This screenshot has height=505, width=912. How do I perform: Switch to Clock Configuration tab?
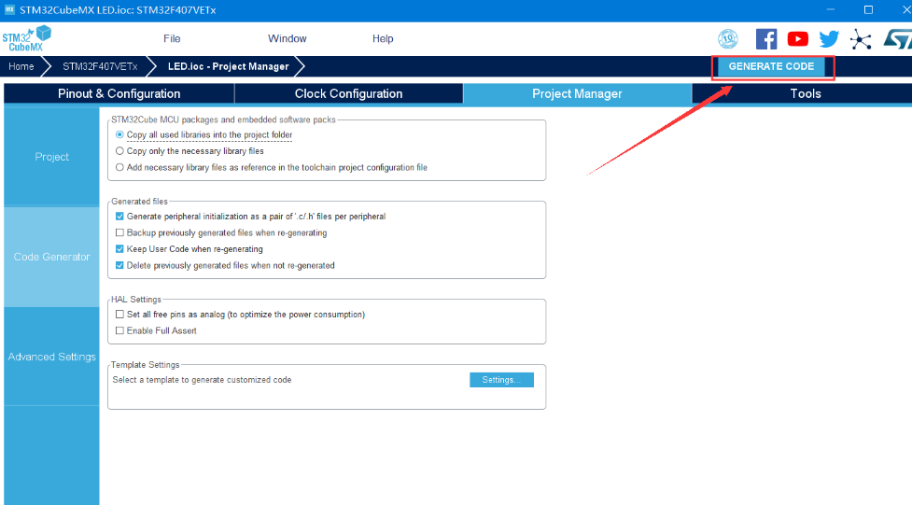click(x=348, y=93)
